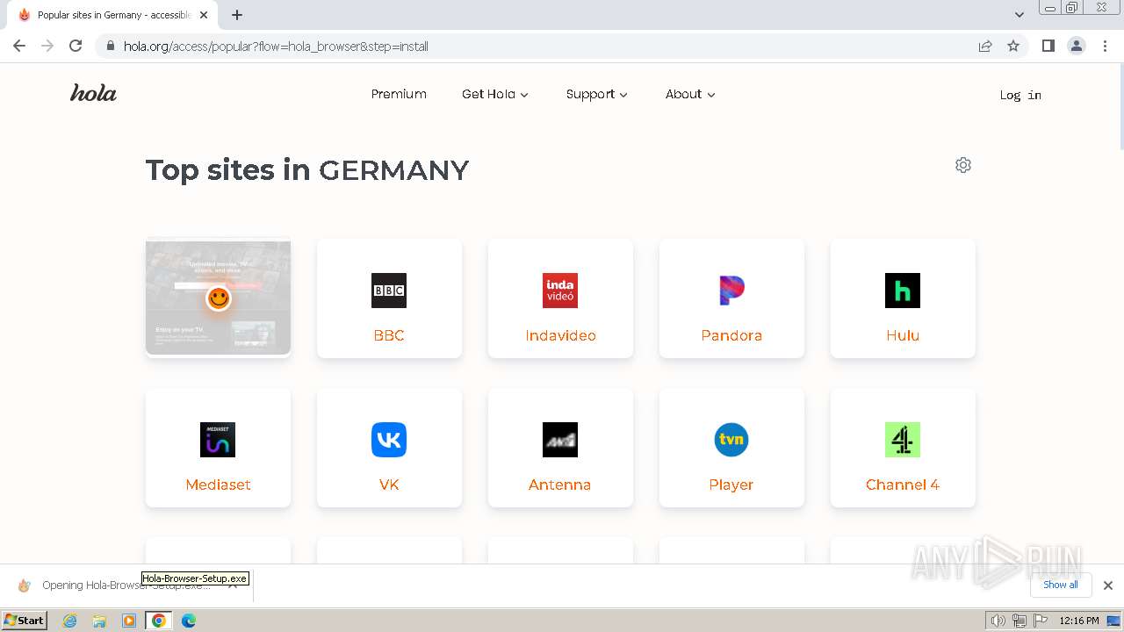Open the TVN Player site card
The image size is (1124, 632).
click(x=731, y=448)
